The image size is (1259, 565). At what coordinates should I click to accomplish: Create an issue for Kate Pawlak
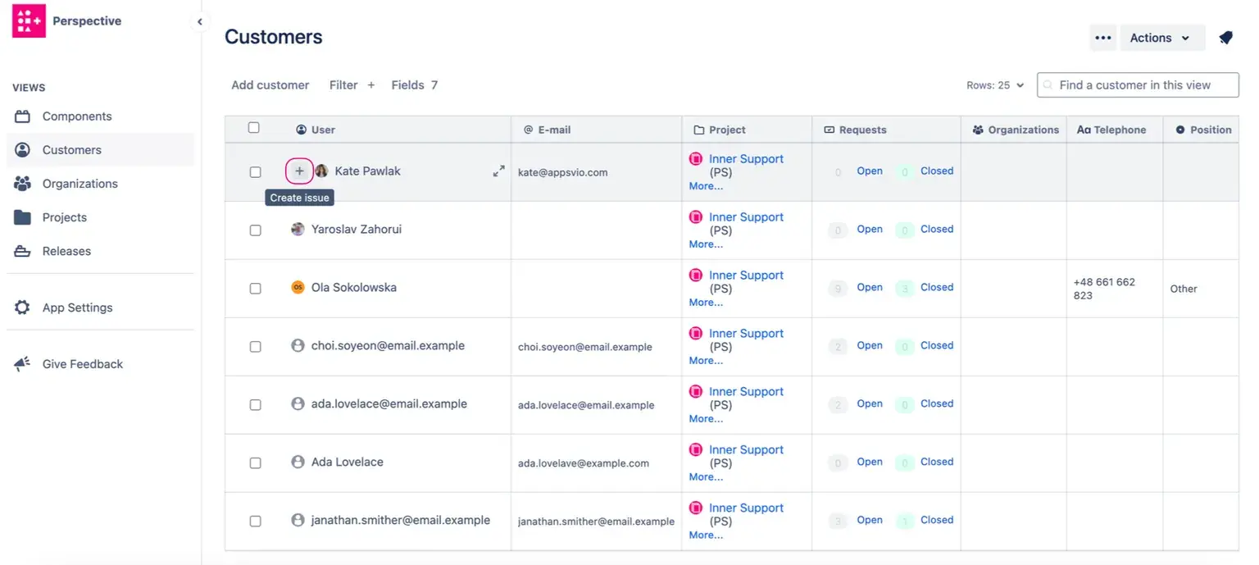pos(299,171)
